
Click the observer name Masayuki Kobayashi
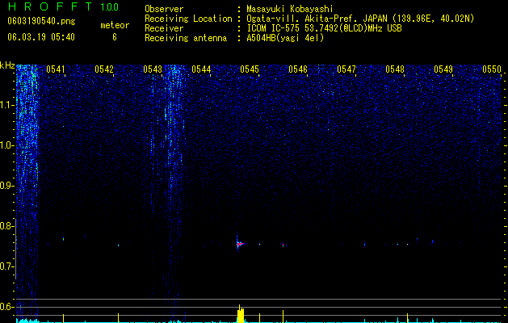(x=290, y=9)
